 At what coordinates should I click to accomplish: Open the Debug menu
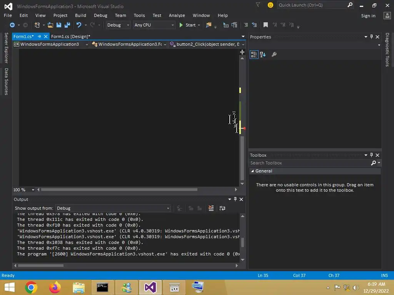click(x=100, y=15)
